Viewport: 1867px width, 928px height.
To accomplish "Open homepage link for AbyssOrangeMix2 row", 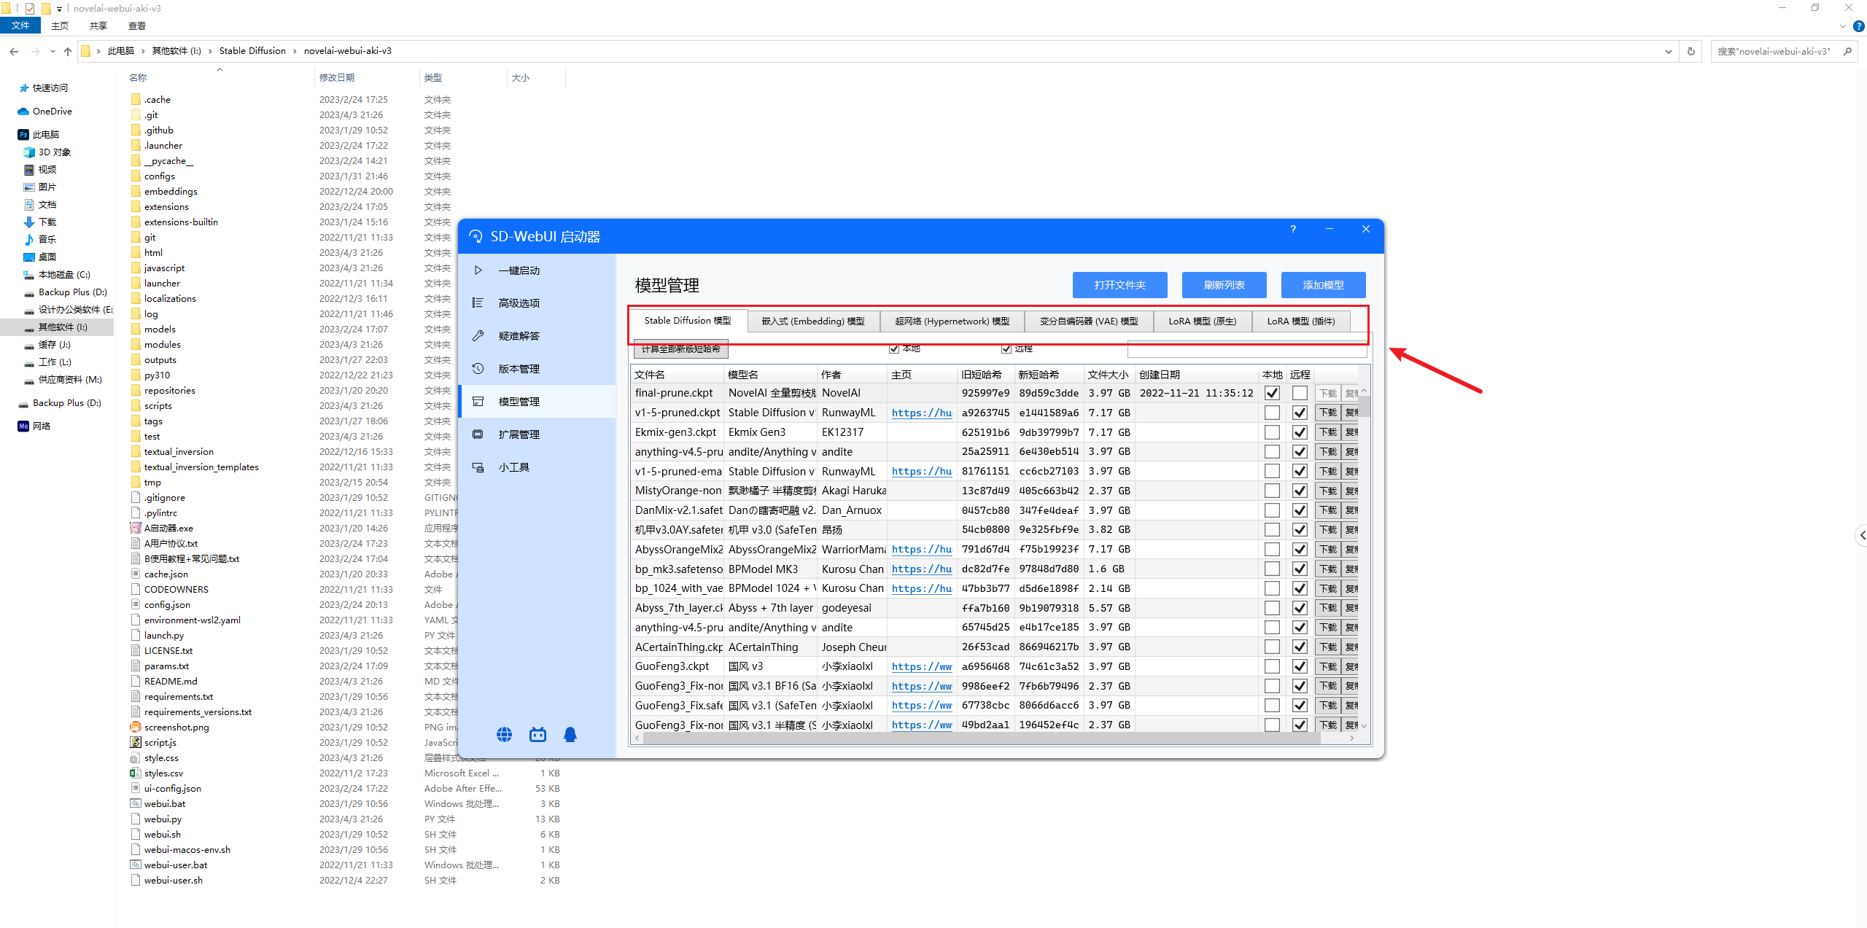I will [922, 550].
